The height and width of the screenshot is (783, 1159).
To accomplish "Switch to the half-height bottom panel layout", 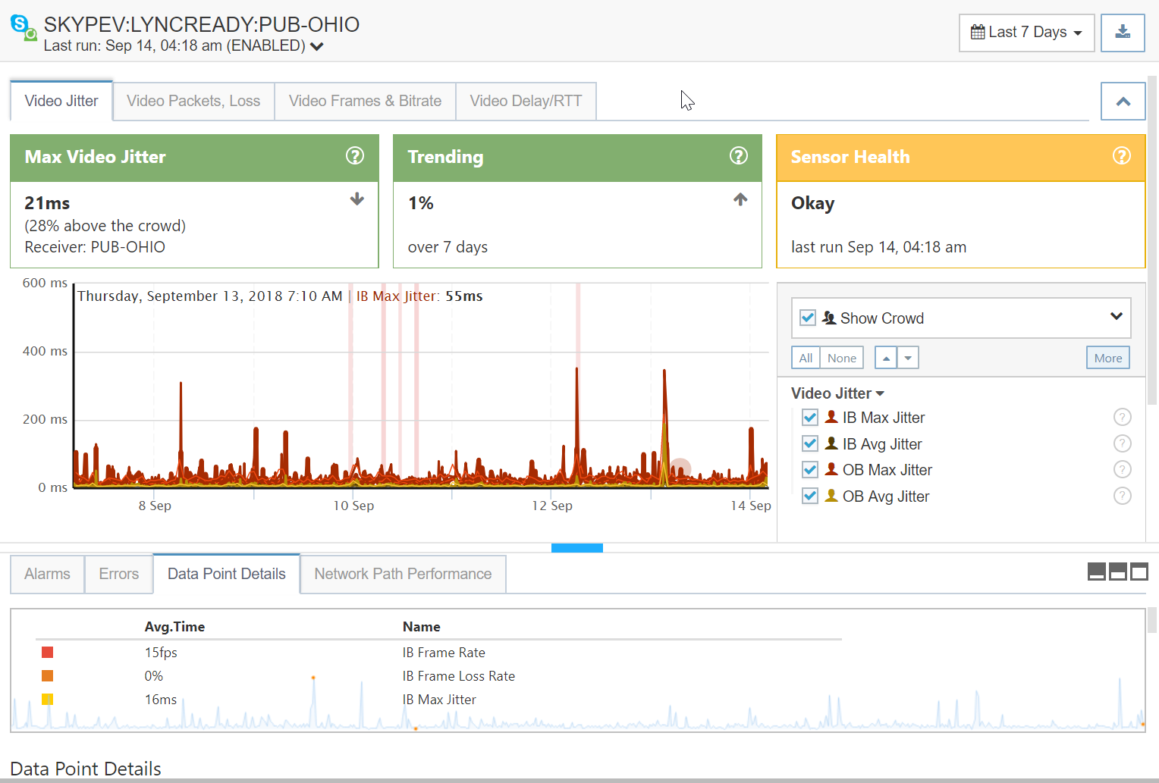I will 1118,572.
